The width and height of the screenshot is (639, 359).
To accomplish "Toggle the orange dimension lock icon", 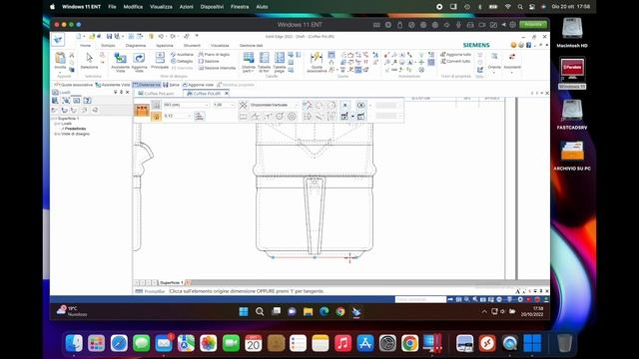I will 156,117.
